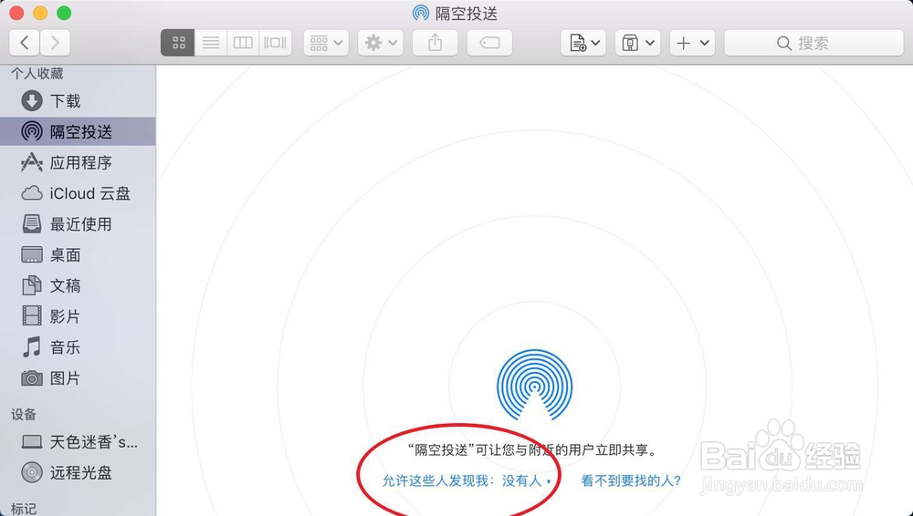Click the Share toolbar button
Screen dimensions: 913x516
click(435, 43)
